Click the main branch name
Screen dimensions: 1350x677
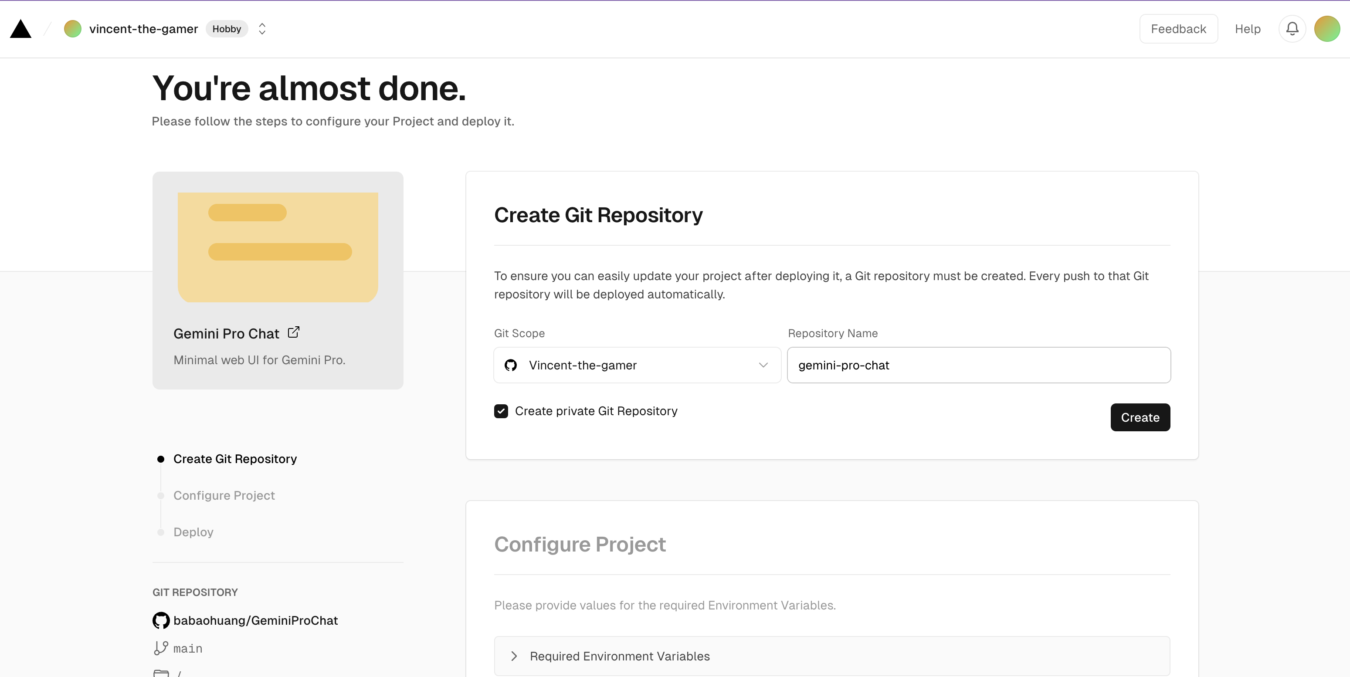tap(188, 649)
